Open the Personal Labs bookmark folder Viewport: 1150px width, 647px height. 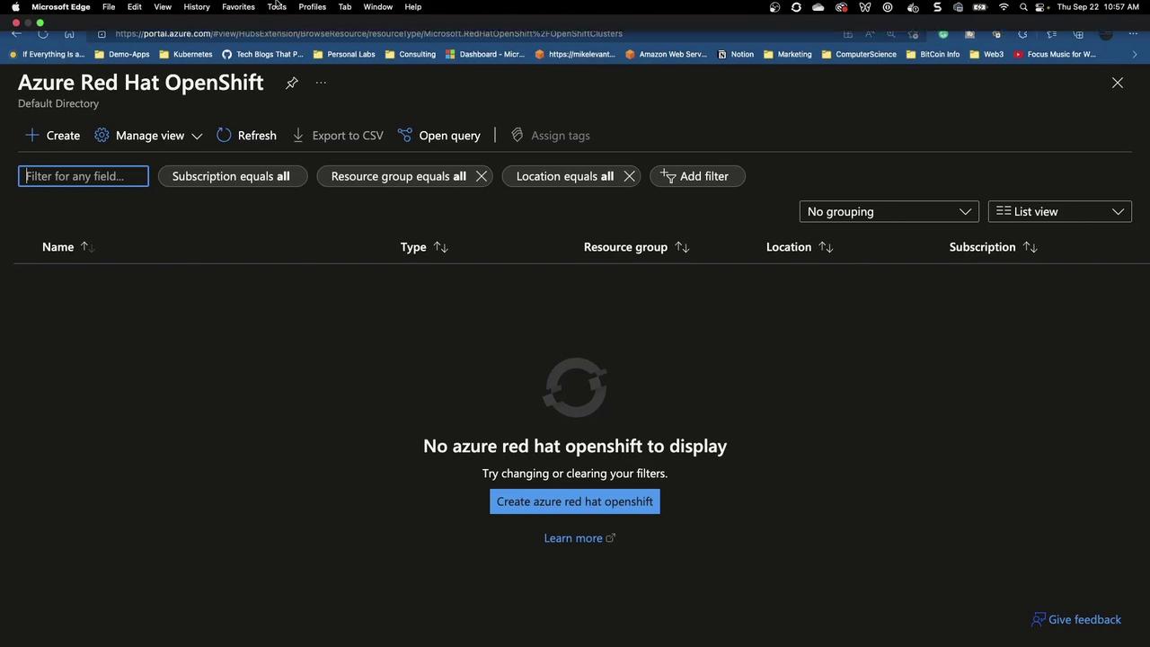click(x=344, y=54)
